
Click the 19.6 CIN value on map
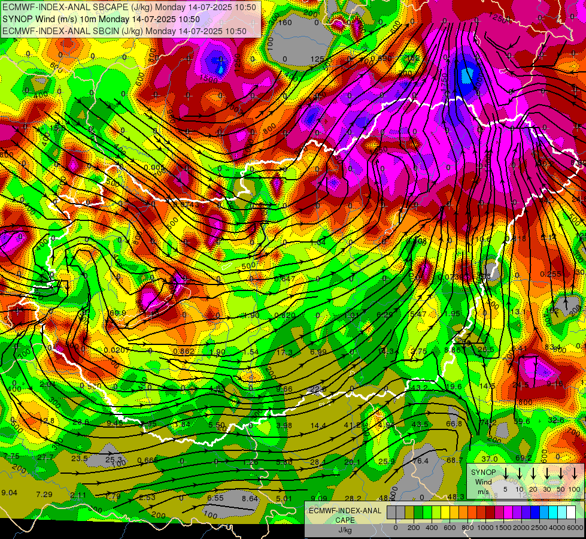(x=454, y=387)
